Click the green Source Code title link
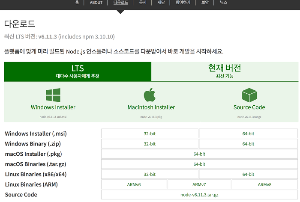This screenshot has width=300, height=202. coord(249,107)
